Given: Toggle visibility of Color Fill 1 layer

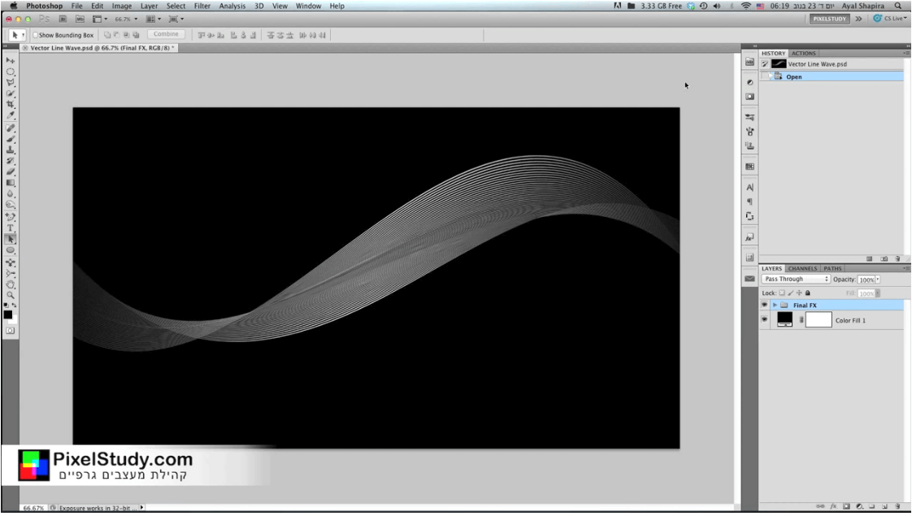Looking at the screenshot, I should [x=764, y=319].
